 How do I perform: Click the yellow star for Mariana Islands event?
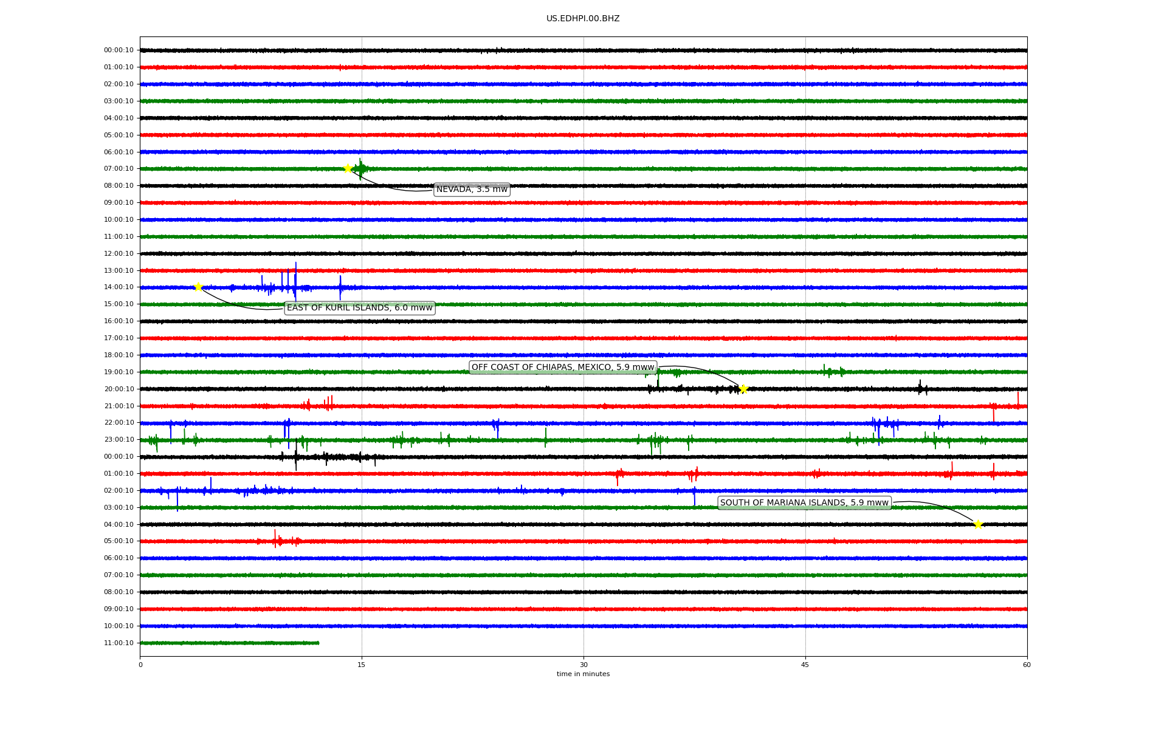pos(978,524)
